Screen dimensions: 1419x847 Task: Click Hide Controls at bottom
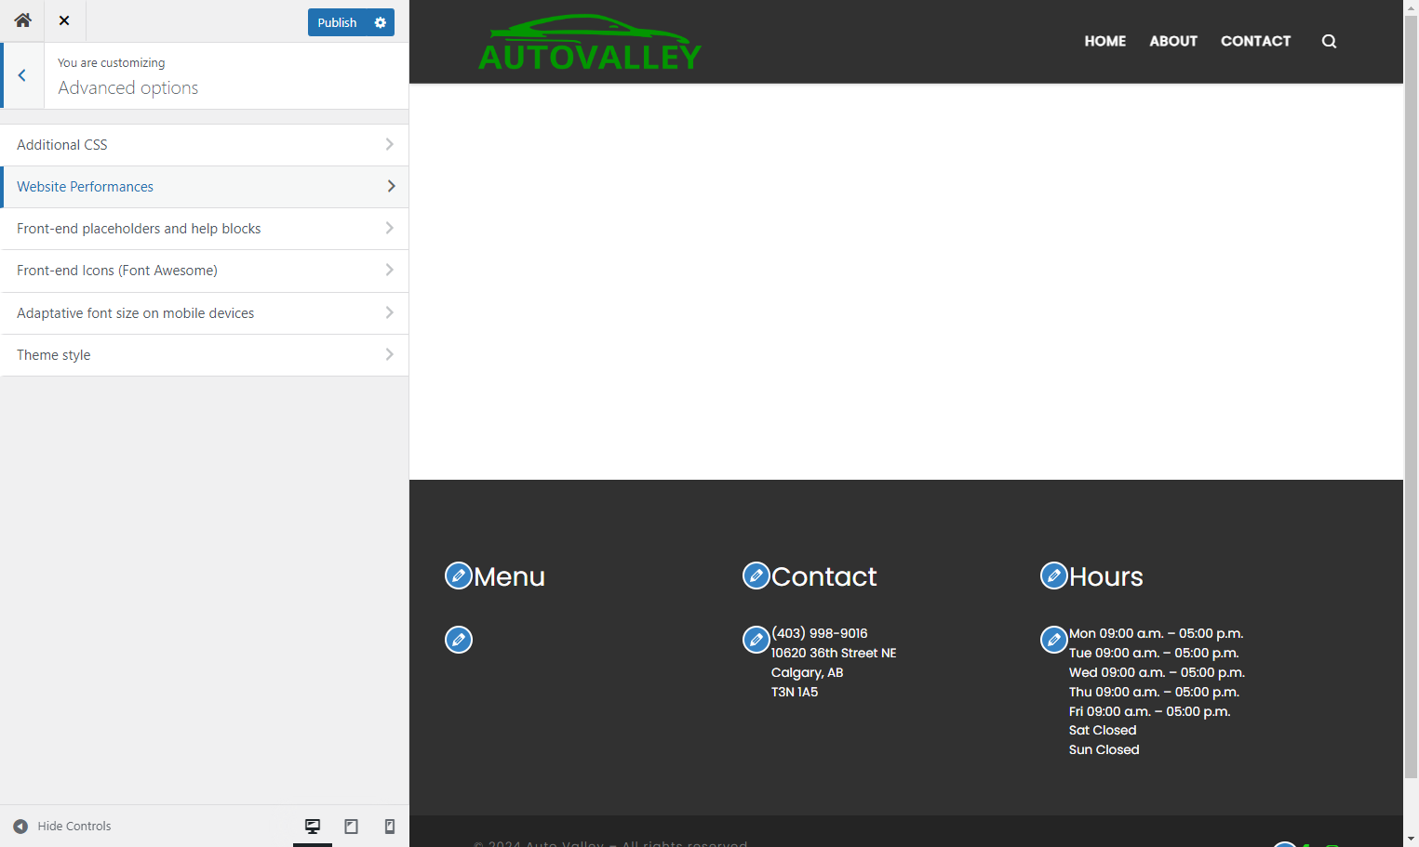62,827
